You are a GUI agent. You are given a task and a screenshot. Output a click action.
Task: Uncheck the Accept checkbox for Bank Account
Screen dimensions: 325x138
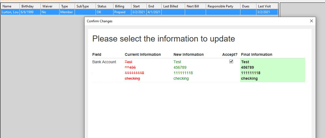[x=231, y=62]
